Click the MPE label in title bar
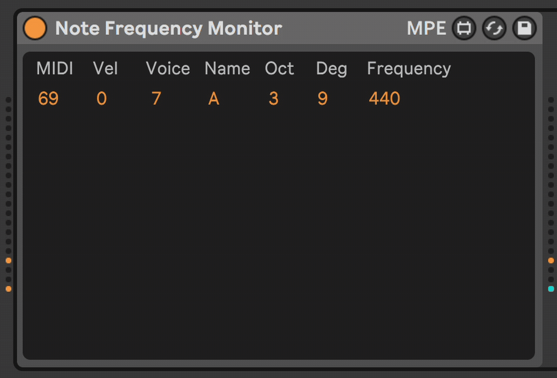The height and width of the screenshot is (378, 557). (426, 29)
